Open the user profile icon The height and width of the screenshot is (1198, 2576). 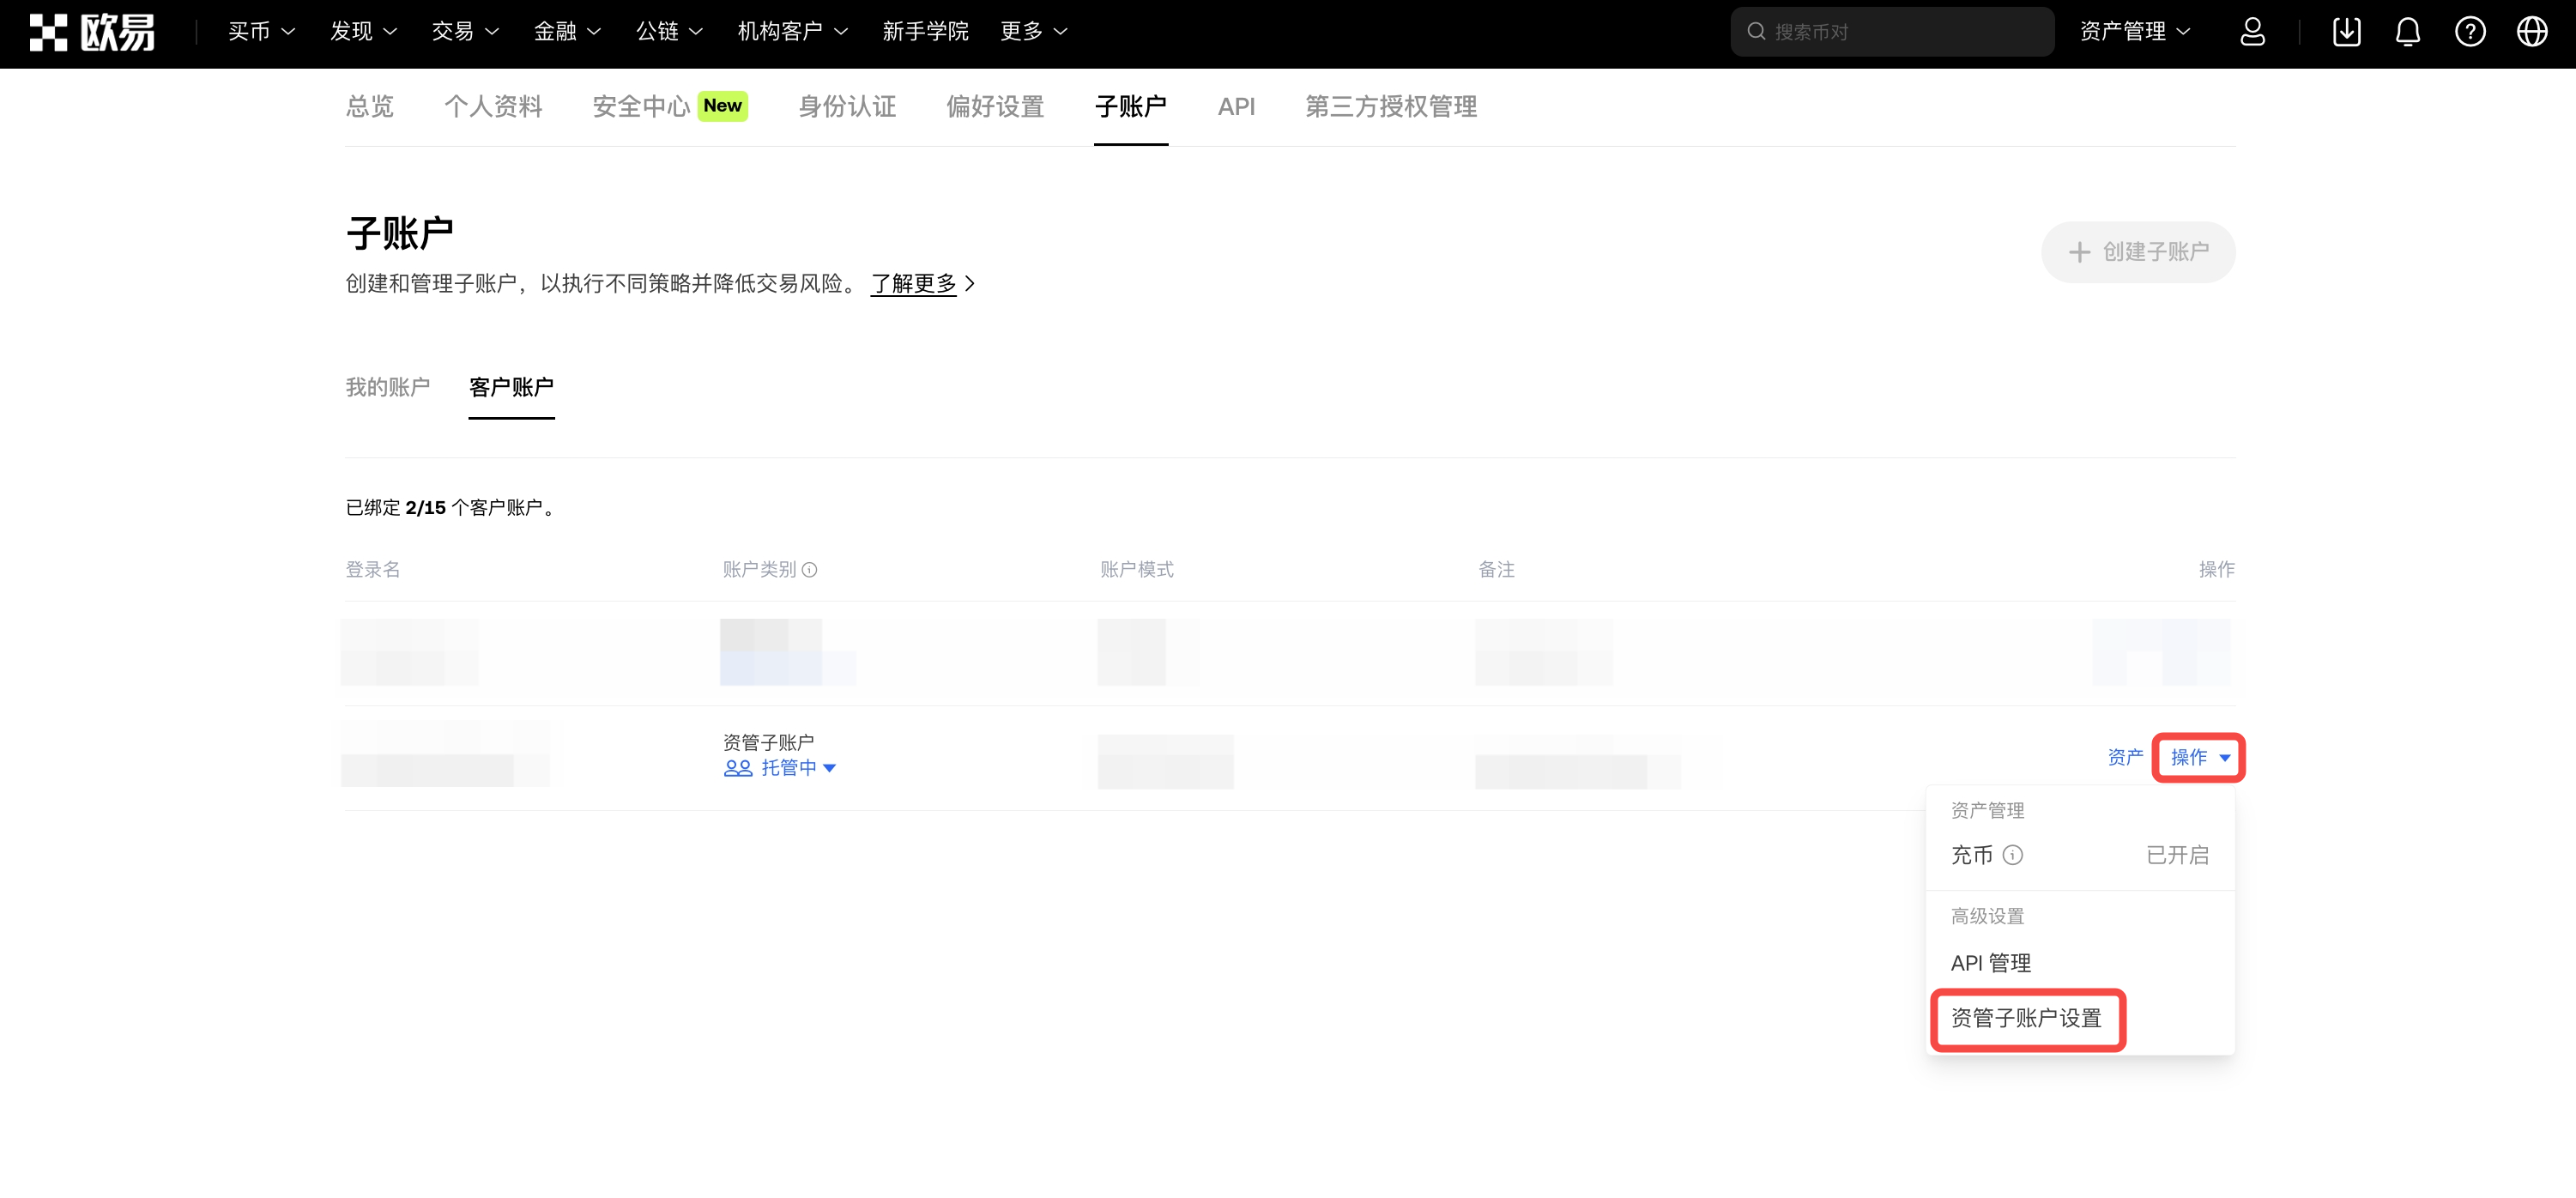click(2252, 32)
